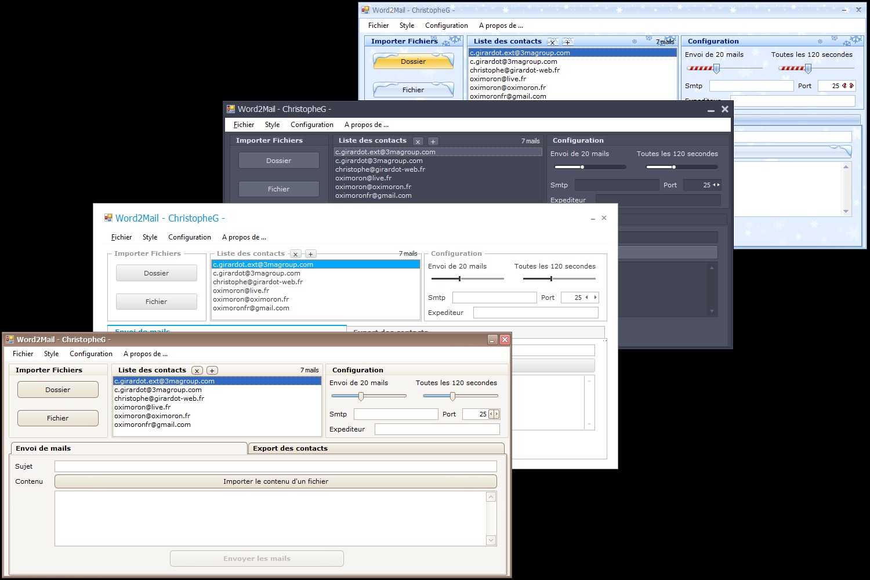Click Dossier button in dark window
The height and width of the screenshot is (580, 870).
pos(279,161)
